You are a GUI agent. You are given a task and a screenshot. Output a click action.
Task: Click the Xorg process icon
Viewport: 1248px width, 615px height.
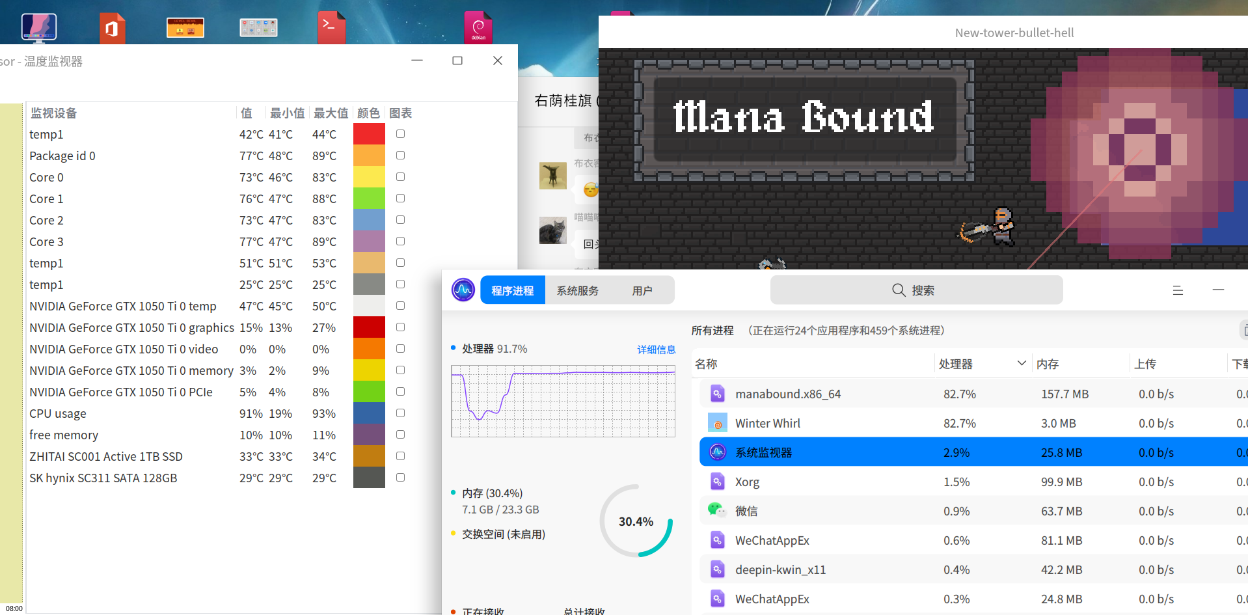pos(717,482)
